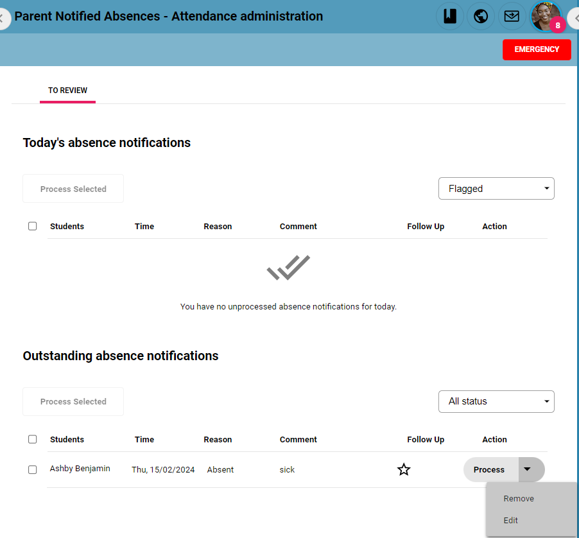Screen dimensions: 579x538
Task: Check the select-all box in Outstanding notifications table
Action: click(x=33, y=439)
